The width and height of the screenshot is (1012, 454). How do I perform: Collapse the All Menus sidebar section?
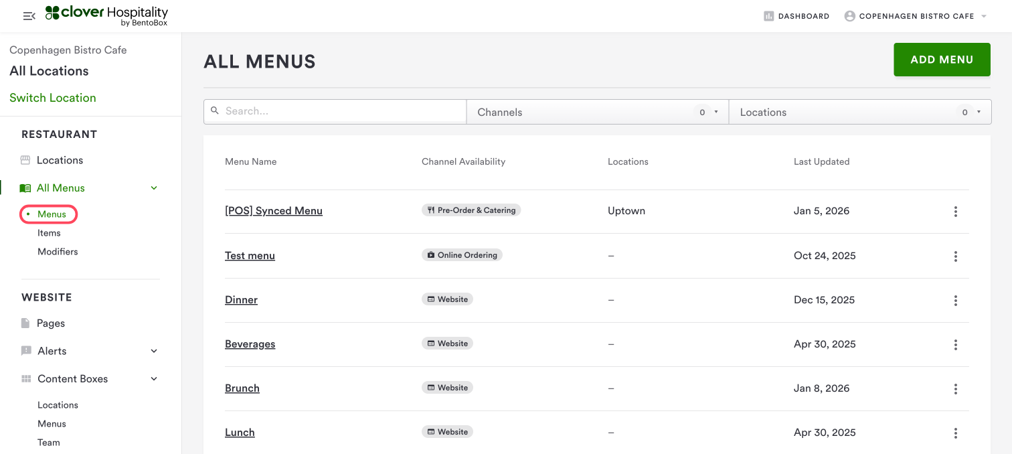(x=154, y=188)
